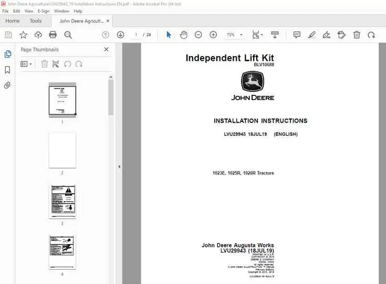The width and height of the screenshot is (386, 284).
Task: Open thumbnail options dropdown menu
Action: 26,64
